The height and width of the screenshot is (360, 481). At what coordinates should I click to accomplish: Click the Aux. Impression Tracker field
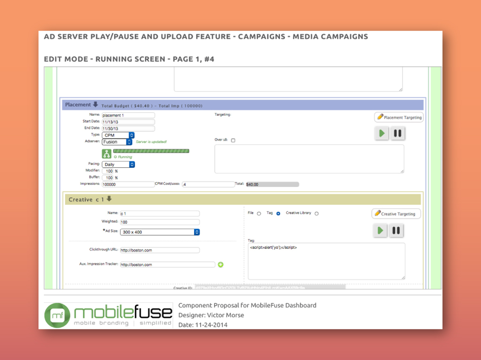pos(168,264)
